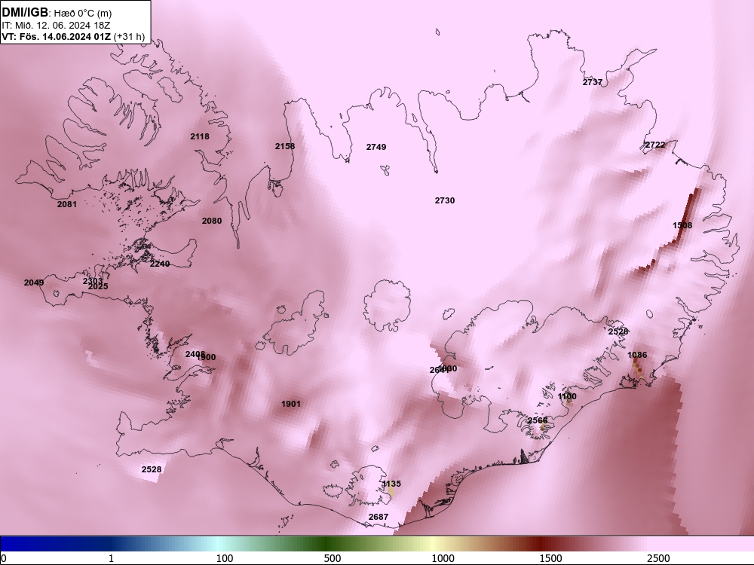This screenshot has width=754, height=565.
Task: Click the map value 1086
Action: (637, 355)
